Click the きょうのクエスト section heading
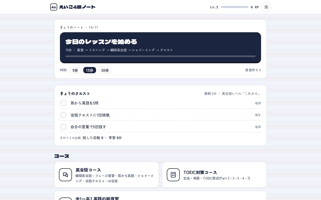This screenshot has width=321, height=200. point(75,93)
